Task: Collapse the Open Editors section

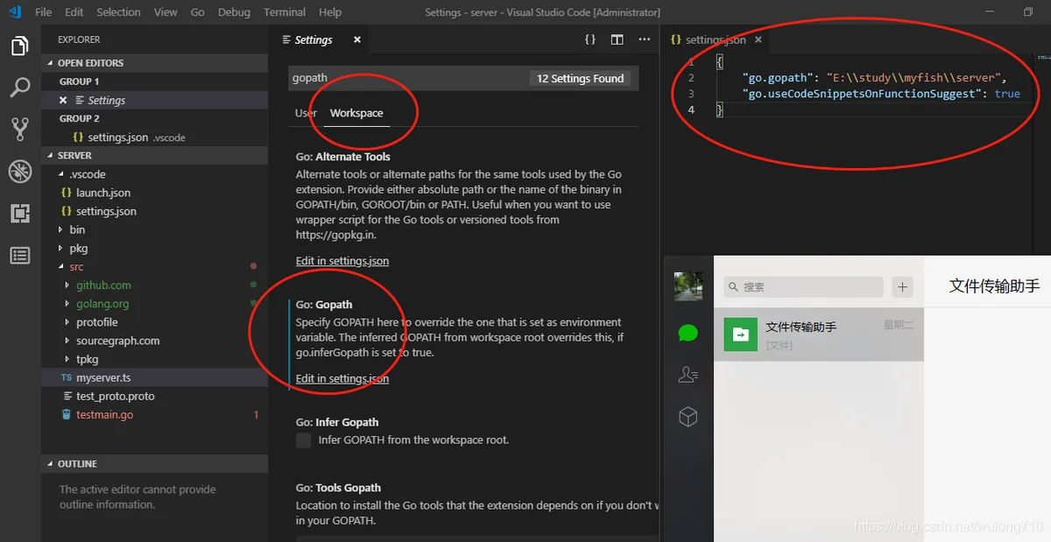Action: pyautogui.click(x=51, y=63)
